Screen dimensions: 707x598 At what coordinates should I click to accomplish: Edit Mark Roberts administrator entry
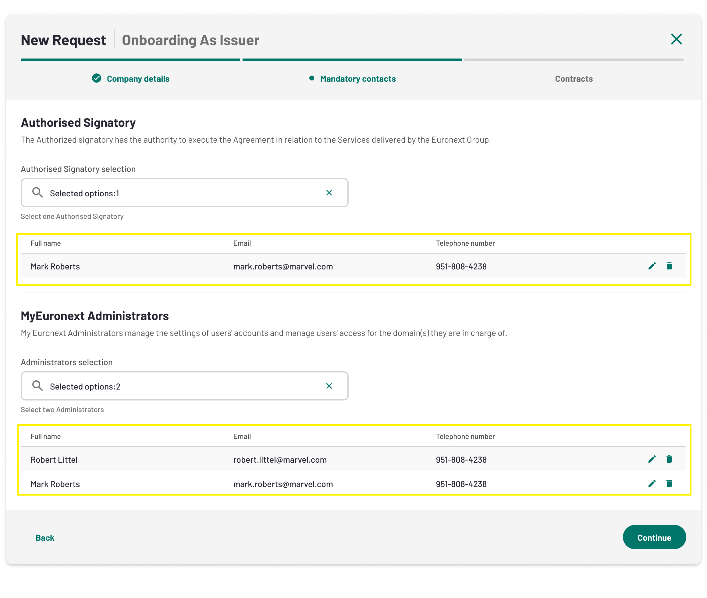click(652, 484)
